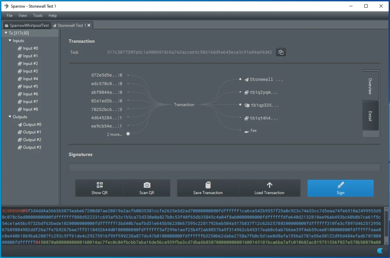Select Input #4 in the tree
The image size is (390, 258).
pos(30,79)
